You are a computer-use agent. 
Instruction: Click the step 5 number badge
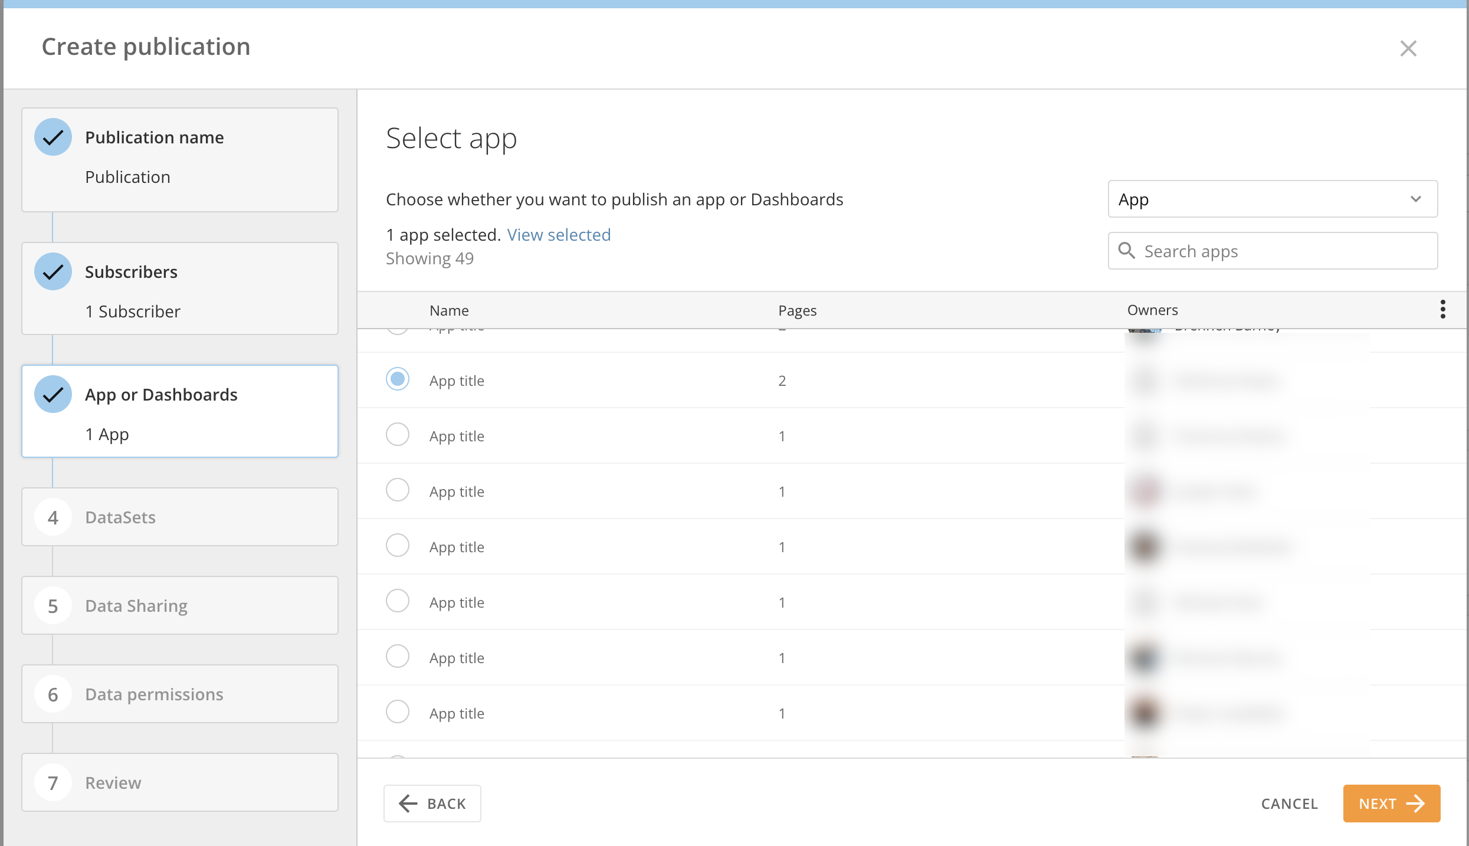[53, 605]
